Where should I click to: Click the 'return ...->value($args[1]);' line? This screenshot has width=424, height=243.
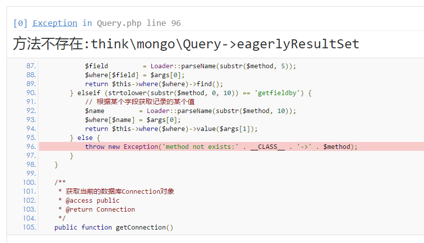pos(171,128)
